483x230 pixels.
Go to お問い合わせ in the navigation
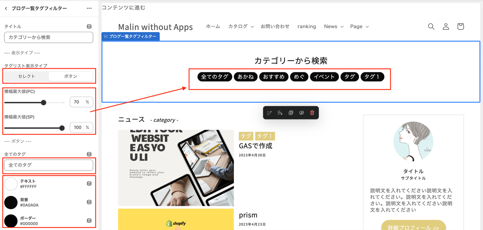click(275, 26)
